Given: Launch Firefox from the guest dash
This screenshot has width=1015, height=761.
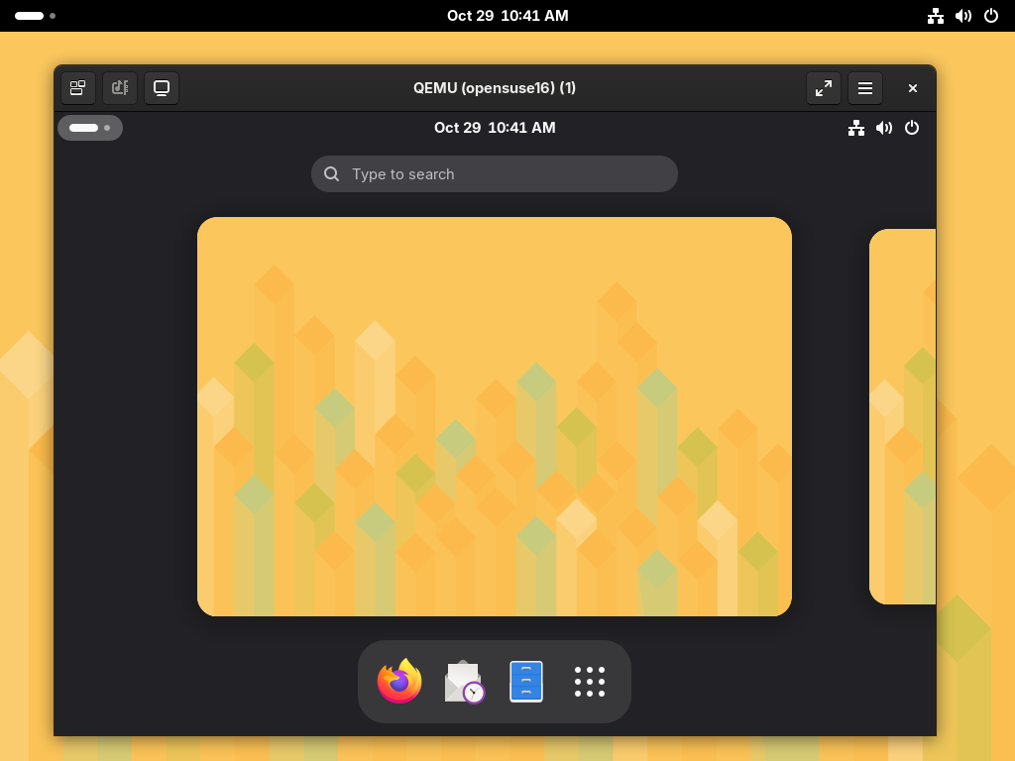Looking at the screenshot, I should click(399, 682).
